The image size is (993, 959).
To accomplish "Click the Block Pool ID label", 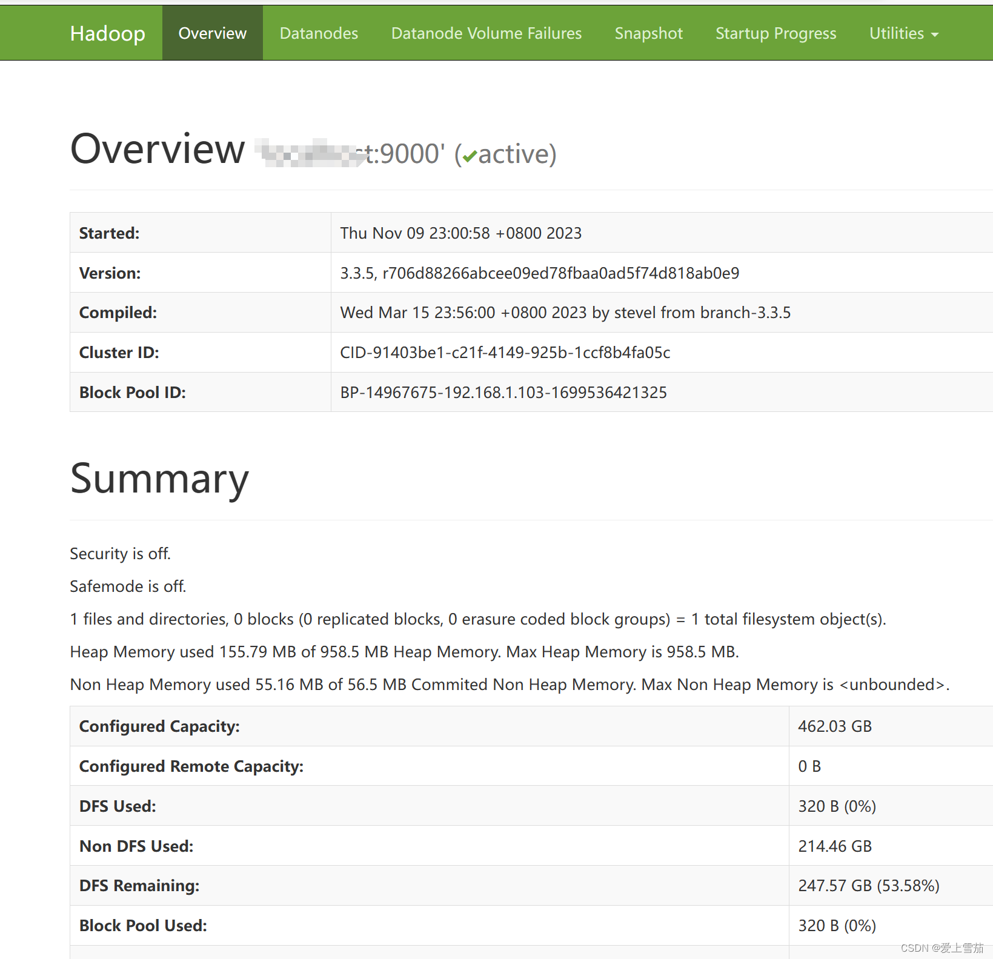I will pyautogui.click(x=133, y=393).
